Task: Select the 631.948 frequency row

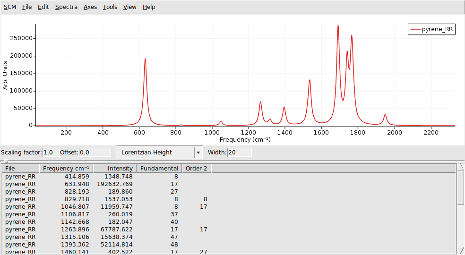Action: pyautogui.click(x=76, y=184)
